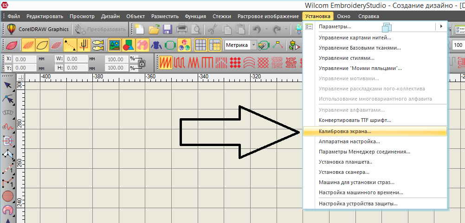Image resolution: width=465 pixels, height=223 pixels.
Task: Create a new design file
Action: [x=139, y=29]
